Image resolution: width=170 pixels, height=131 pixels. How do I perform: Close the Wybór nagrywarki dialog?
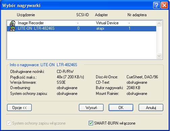click(x=164, y=5)
